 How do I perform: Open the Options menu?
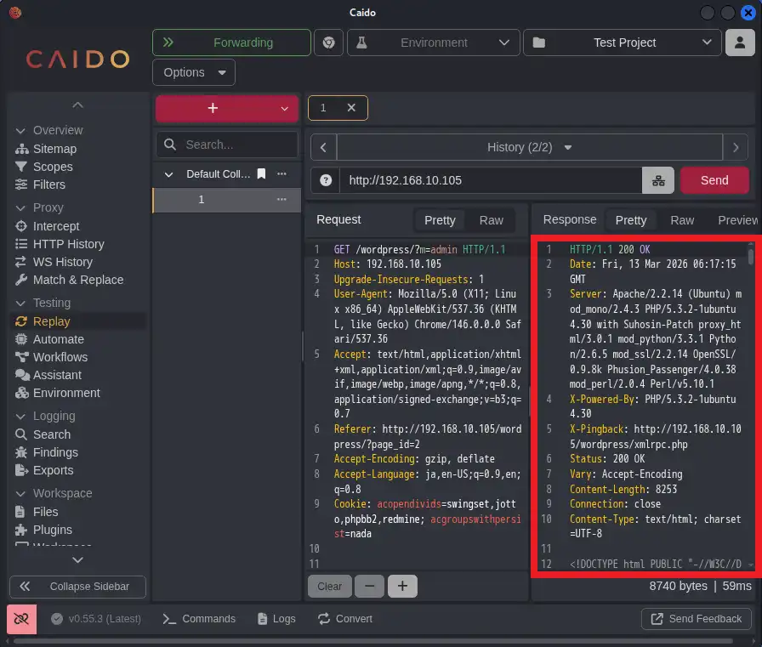[x=193, y=72]
